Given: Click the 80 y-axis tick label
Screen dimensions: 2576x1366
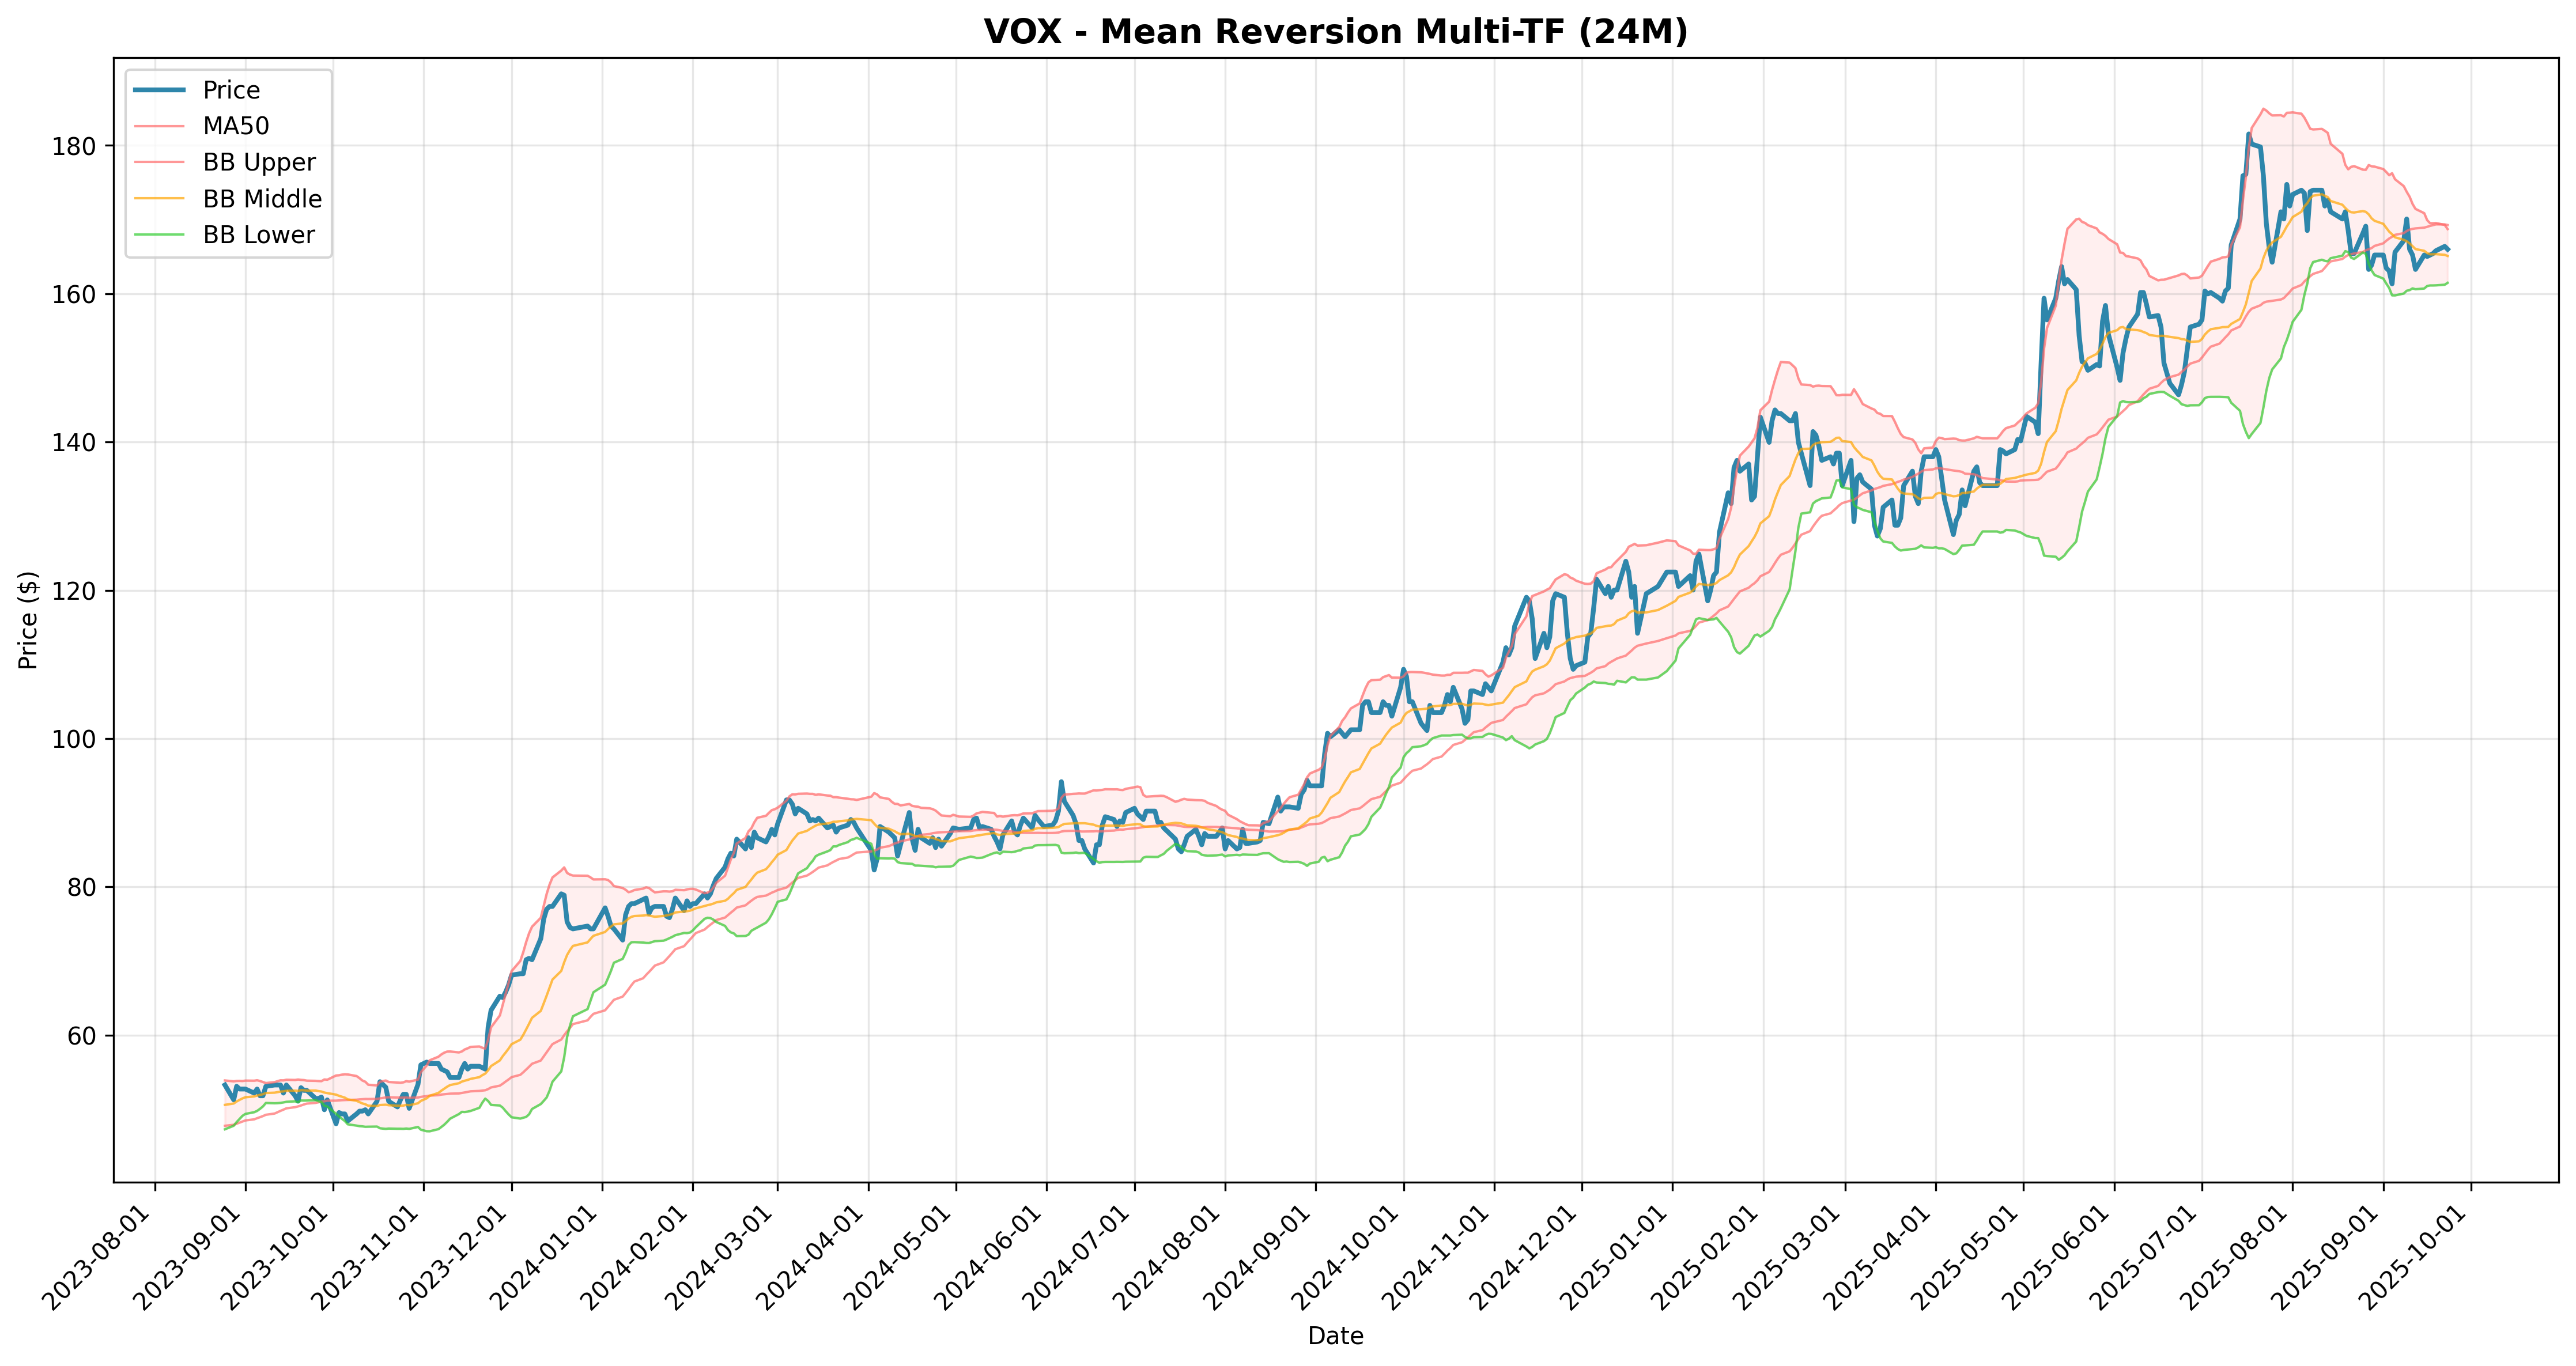Looking at the screenshot, I should pyautogui.click(x=82, y=887).
